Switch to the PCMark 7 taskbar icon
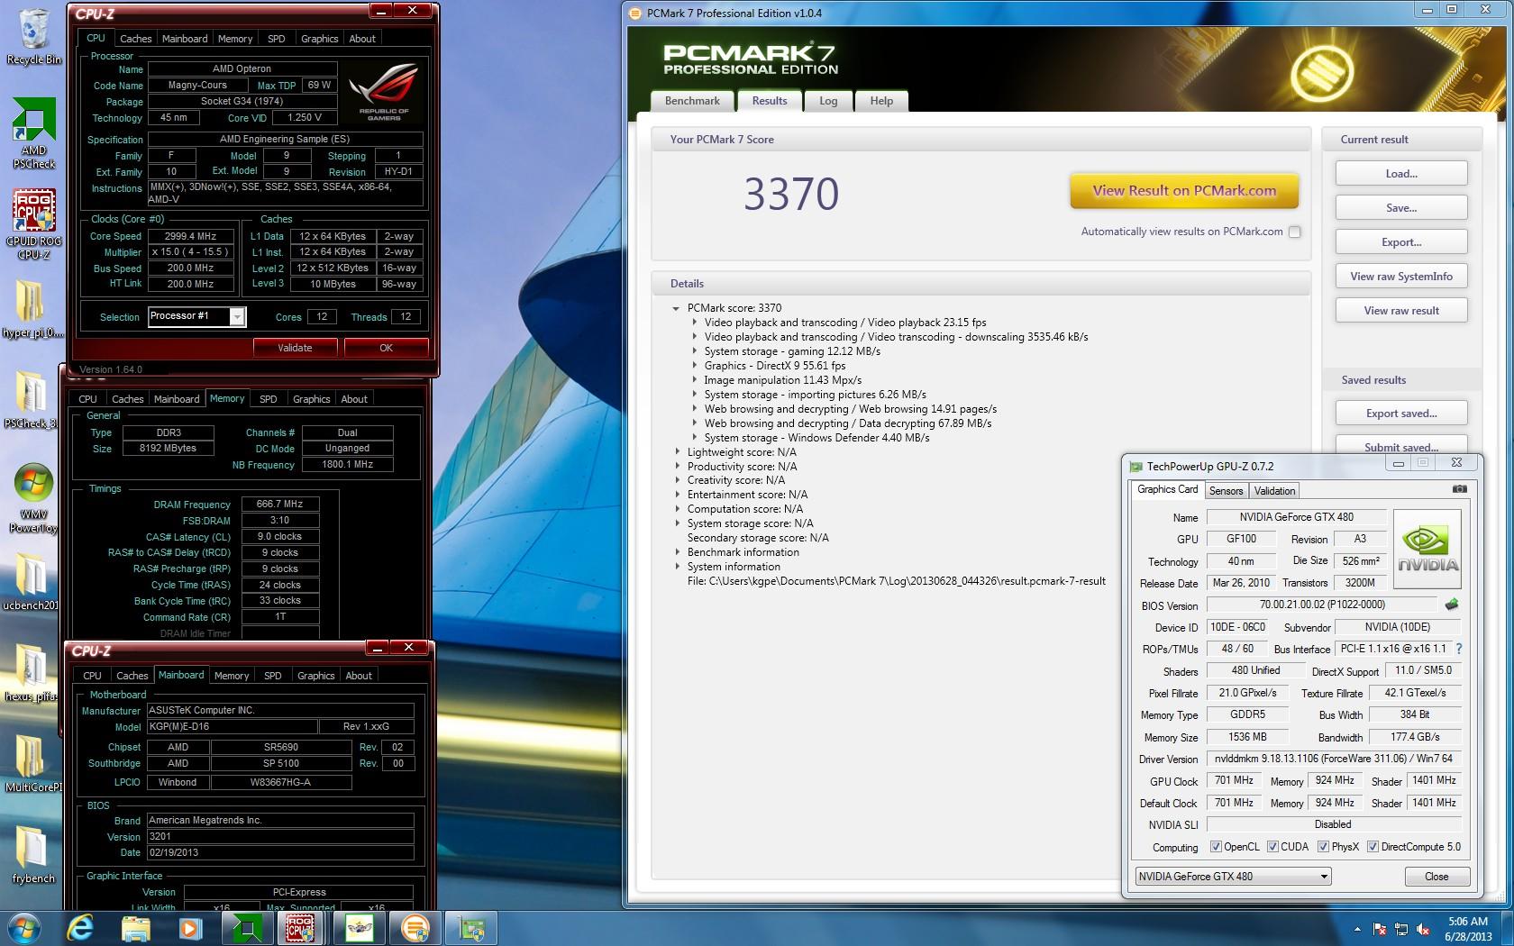The width and height of the screenshot is (1514, 946). coord(415,928)
